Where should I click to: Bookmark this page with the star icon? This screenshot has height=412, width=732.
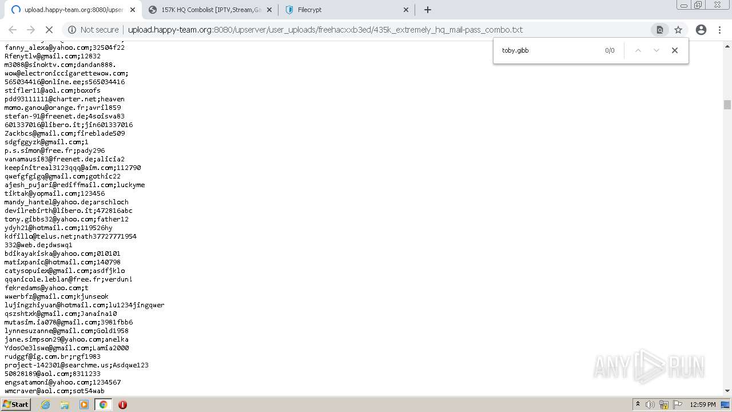(678, 30)
